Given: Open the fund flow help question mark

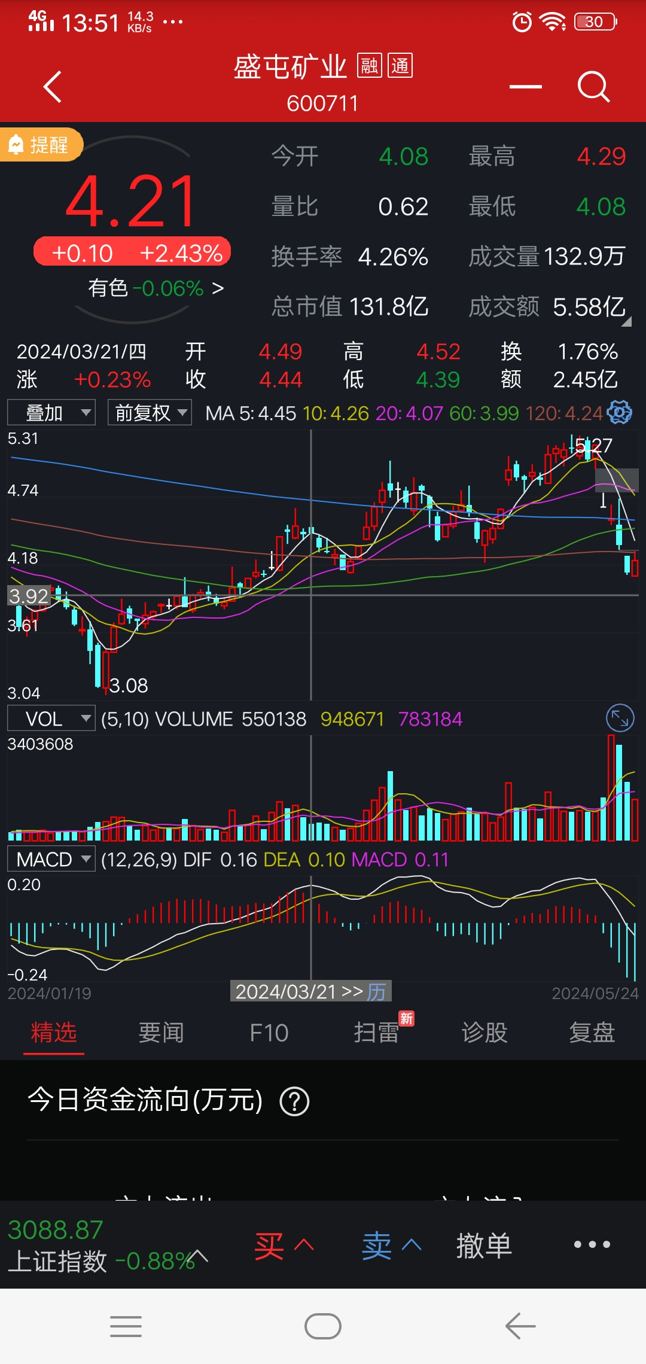Looking at the screenshot, I should tap(294, 1101).
